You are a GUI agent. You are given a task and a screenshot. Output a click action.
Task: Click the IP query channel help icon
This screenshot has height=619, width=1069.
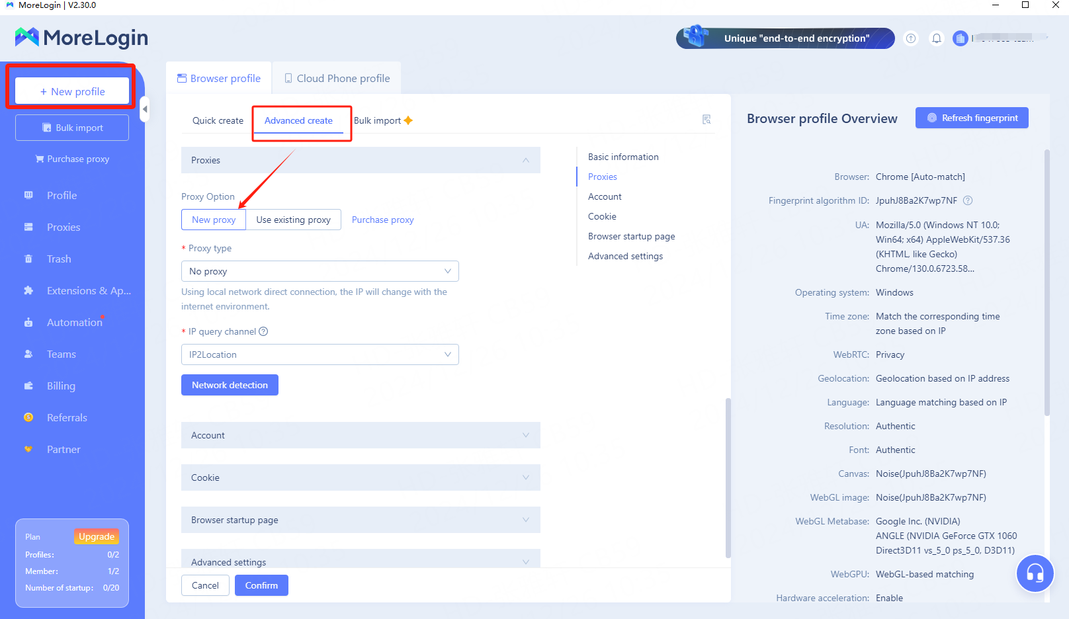point(263,331)
